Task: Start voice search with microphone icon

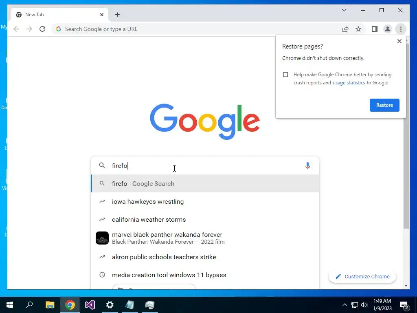Action: pyautogui.click(x=307, y=165)
